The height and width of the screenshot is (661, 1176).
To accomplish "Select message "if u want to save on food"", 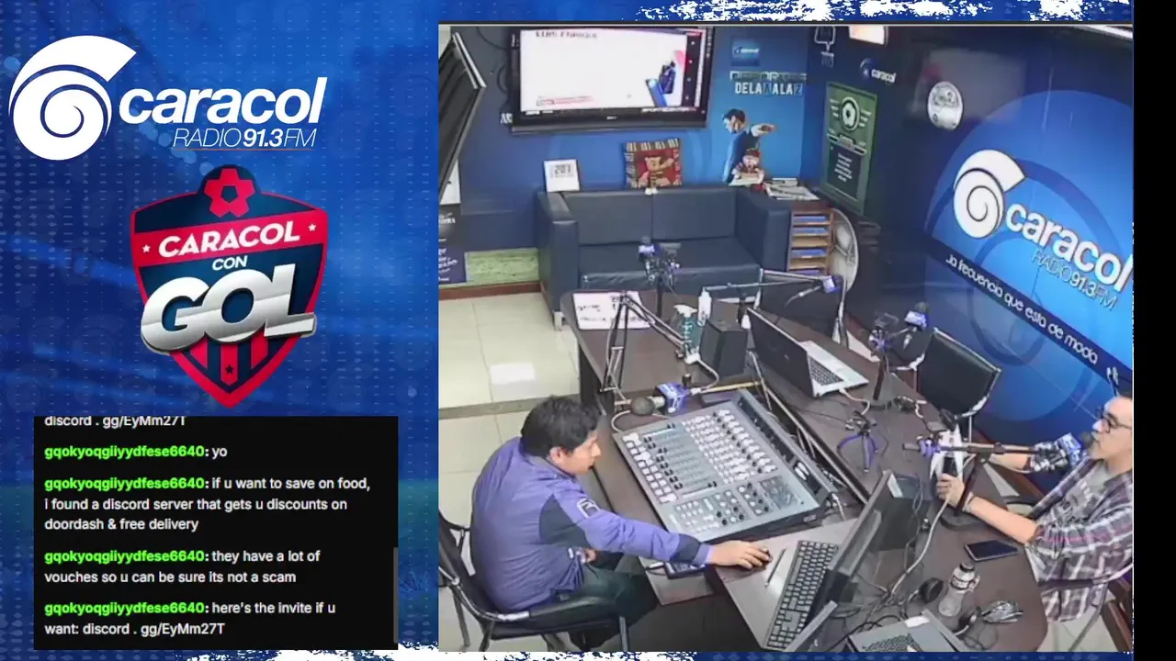I will (208, 503).
